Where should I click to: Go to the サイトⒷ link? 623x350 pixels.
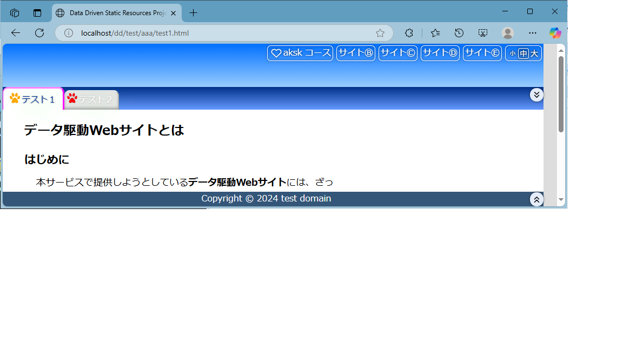click(x=355, y=53)
